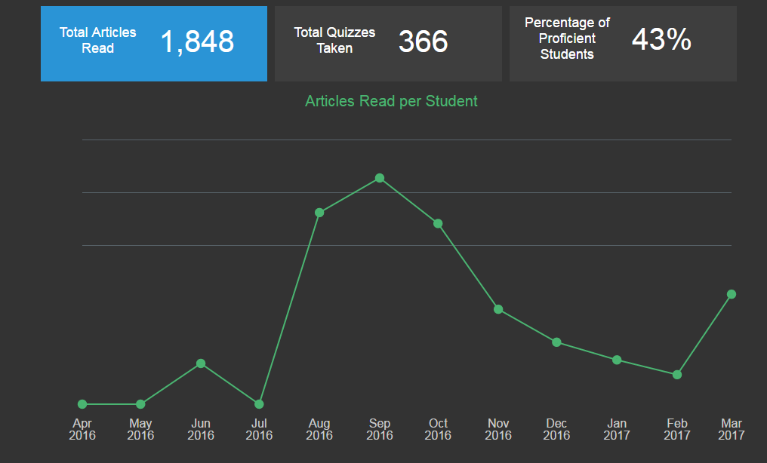Screen dimensions: 767x463
Task: Click the 1,848 articles value
Action: point(197,41)
